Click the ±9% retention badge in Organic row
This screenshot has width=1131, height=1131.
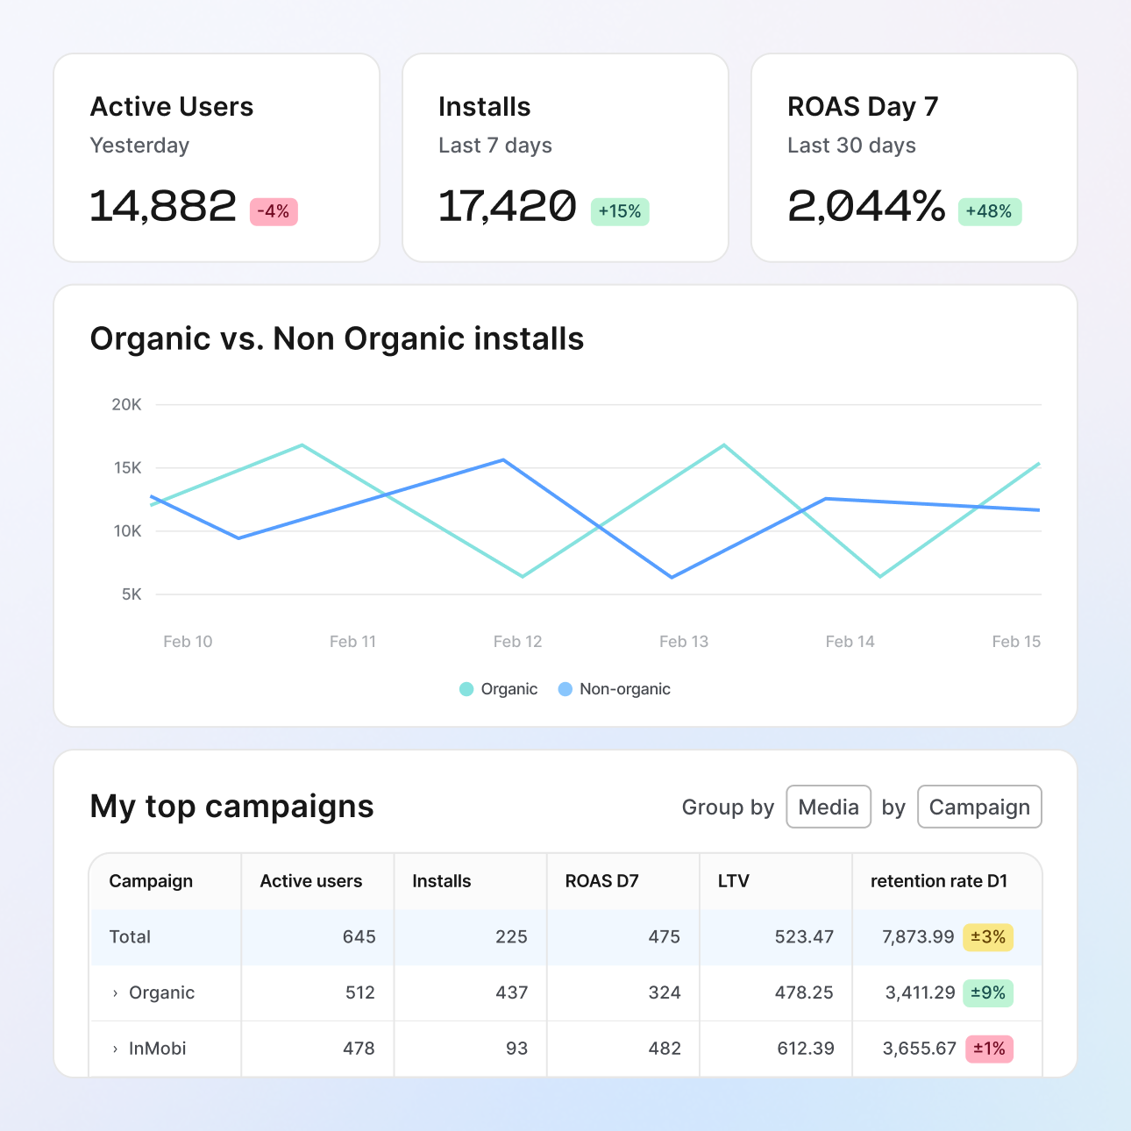988,993
